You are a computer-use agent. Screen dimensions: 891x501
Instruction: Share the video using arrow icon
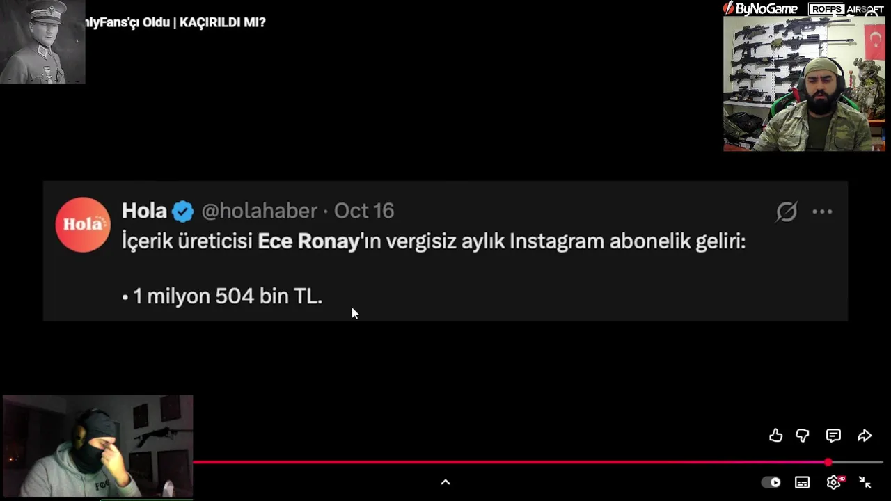(865, 436)
